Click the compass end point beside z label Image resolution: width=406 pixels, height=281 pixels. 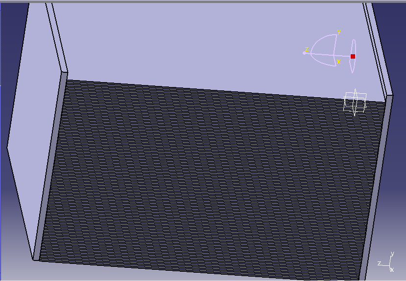(x=304, y=53)
